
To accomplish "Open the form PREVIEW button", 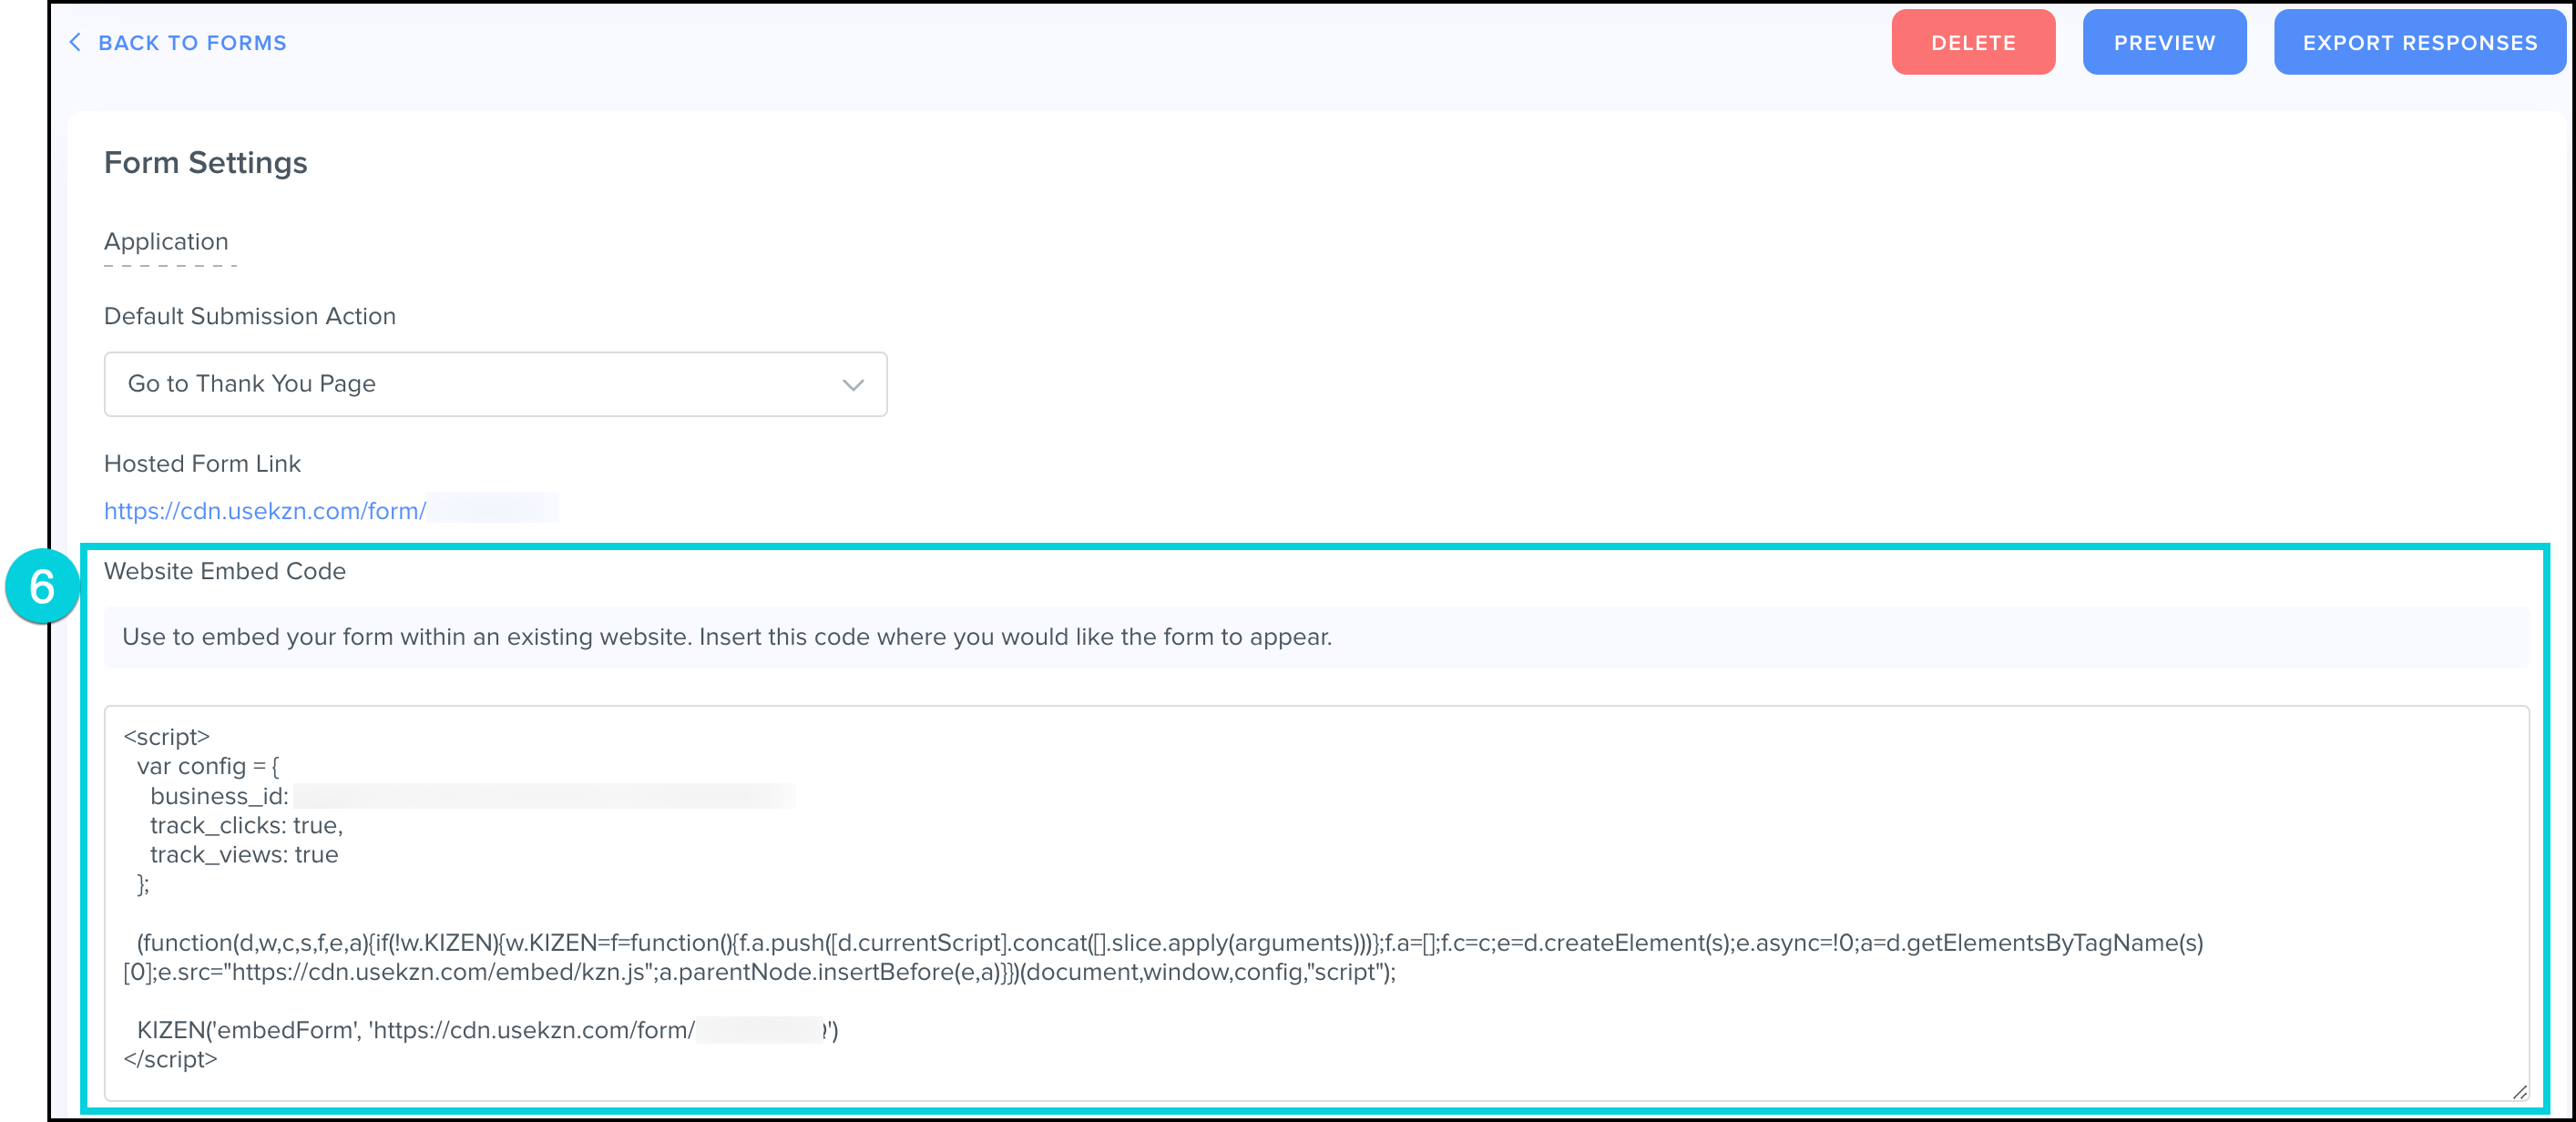I will (x=2164, y=43).
